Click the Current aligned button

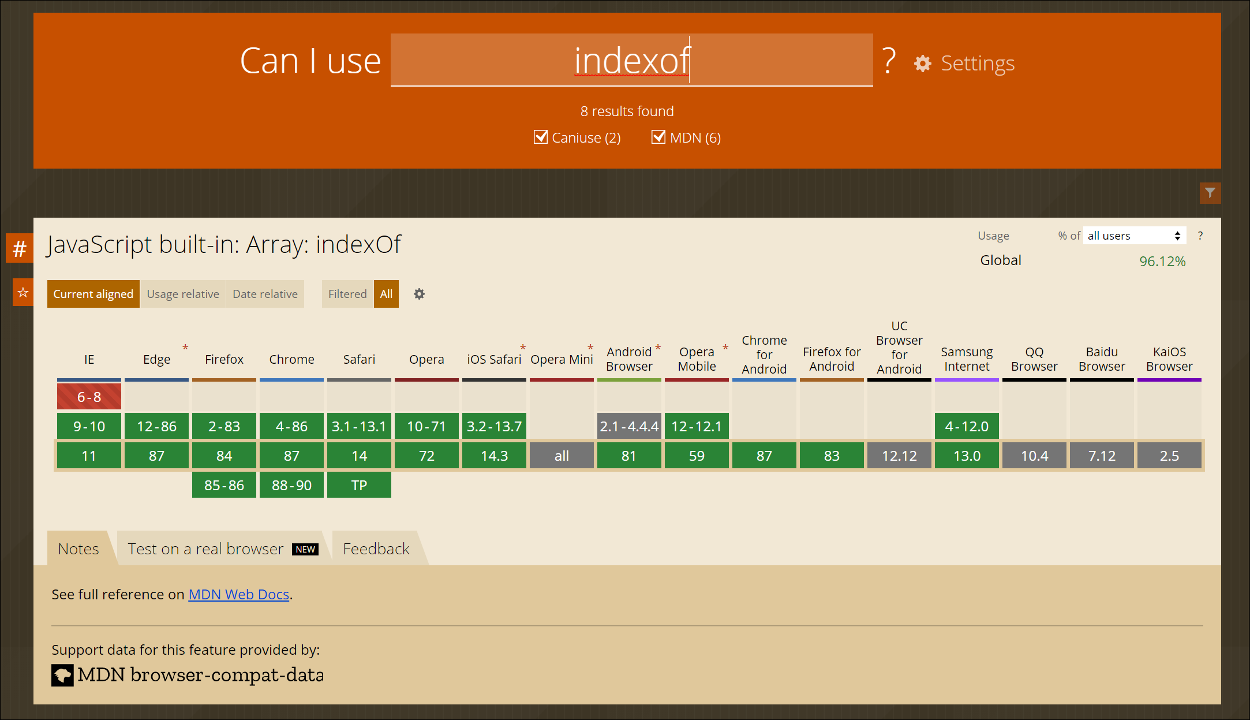click(93, 294)
